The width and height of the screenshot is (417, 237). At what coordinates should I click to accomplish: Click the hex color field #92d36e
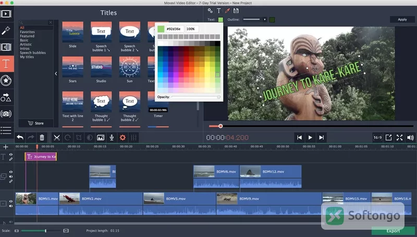click(175, 29)
